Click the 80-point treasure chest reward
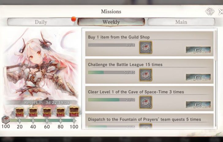The width and height of the screenshot is (223, 142). [61, 112]
